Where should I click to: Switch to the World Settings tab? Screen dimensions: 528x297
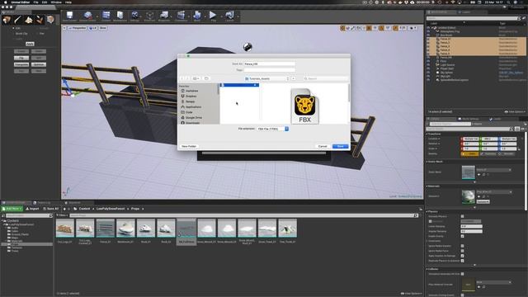click(469, 119)
